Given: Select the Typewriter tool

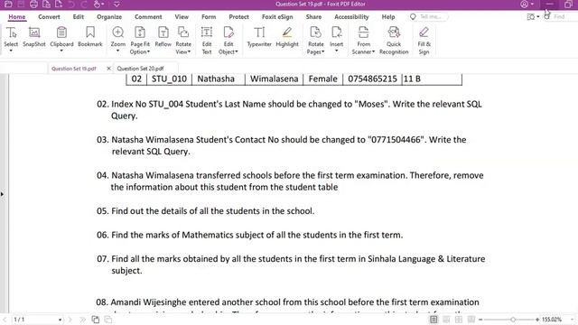Looking at the screenshot, I should [x=259, y=36].
